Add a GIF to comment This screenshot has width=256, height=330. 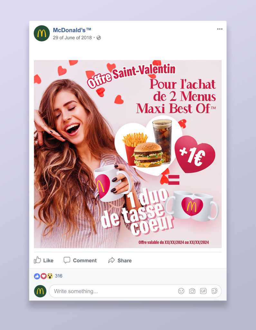point(203,291)
